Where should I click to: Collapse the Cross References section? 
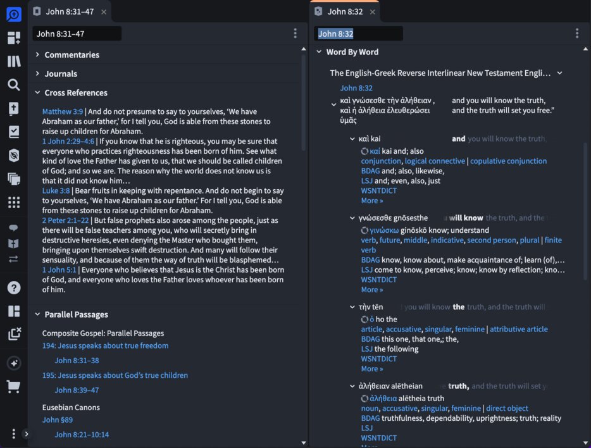pyautogui.click(x=37, y=92)
